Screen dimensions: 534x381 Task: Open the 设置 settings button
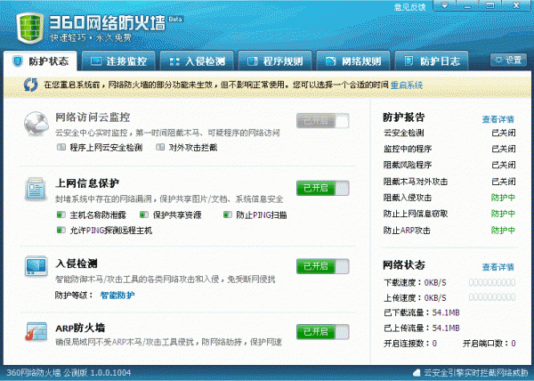(508, 60)
